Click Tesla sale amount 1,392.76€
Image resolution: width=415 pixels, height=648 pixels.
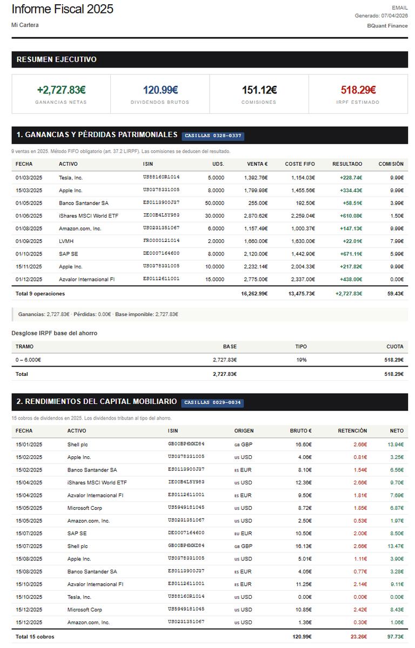[x=256, y=177]
